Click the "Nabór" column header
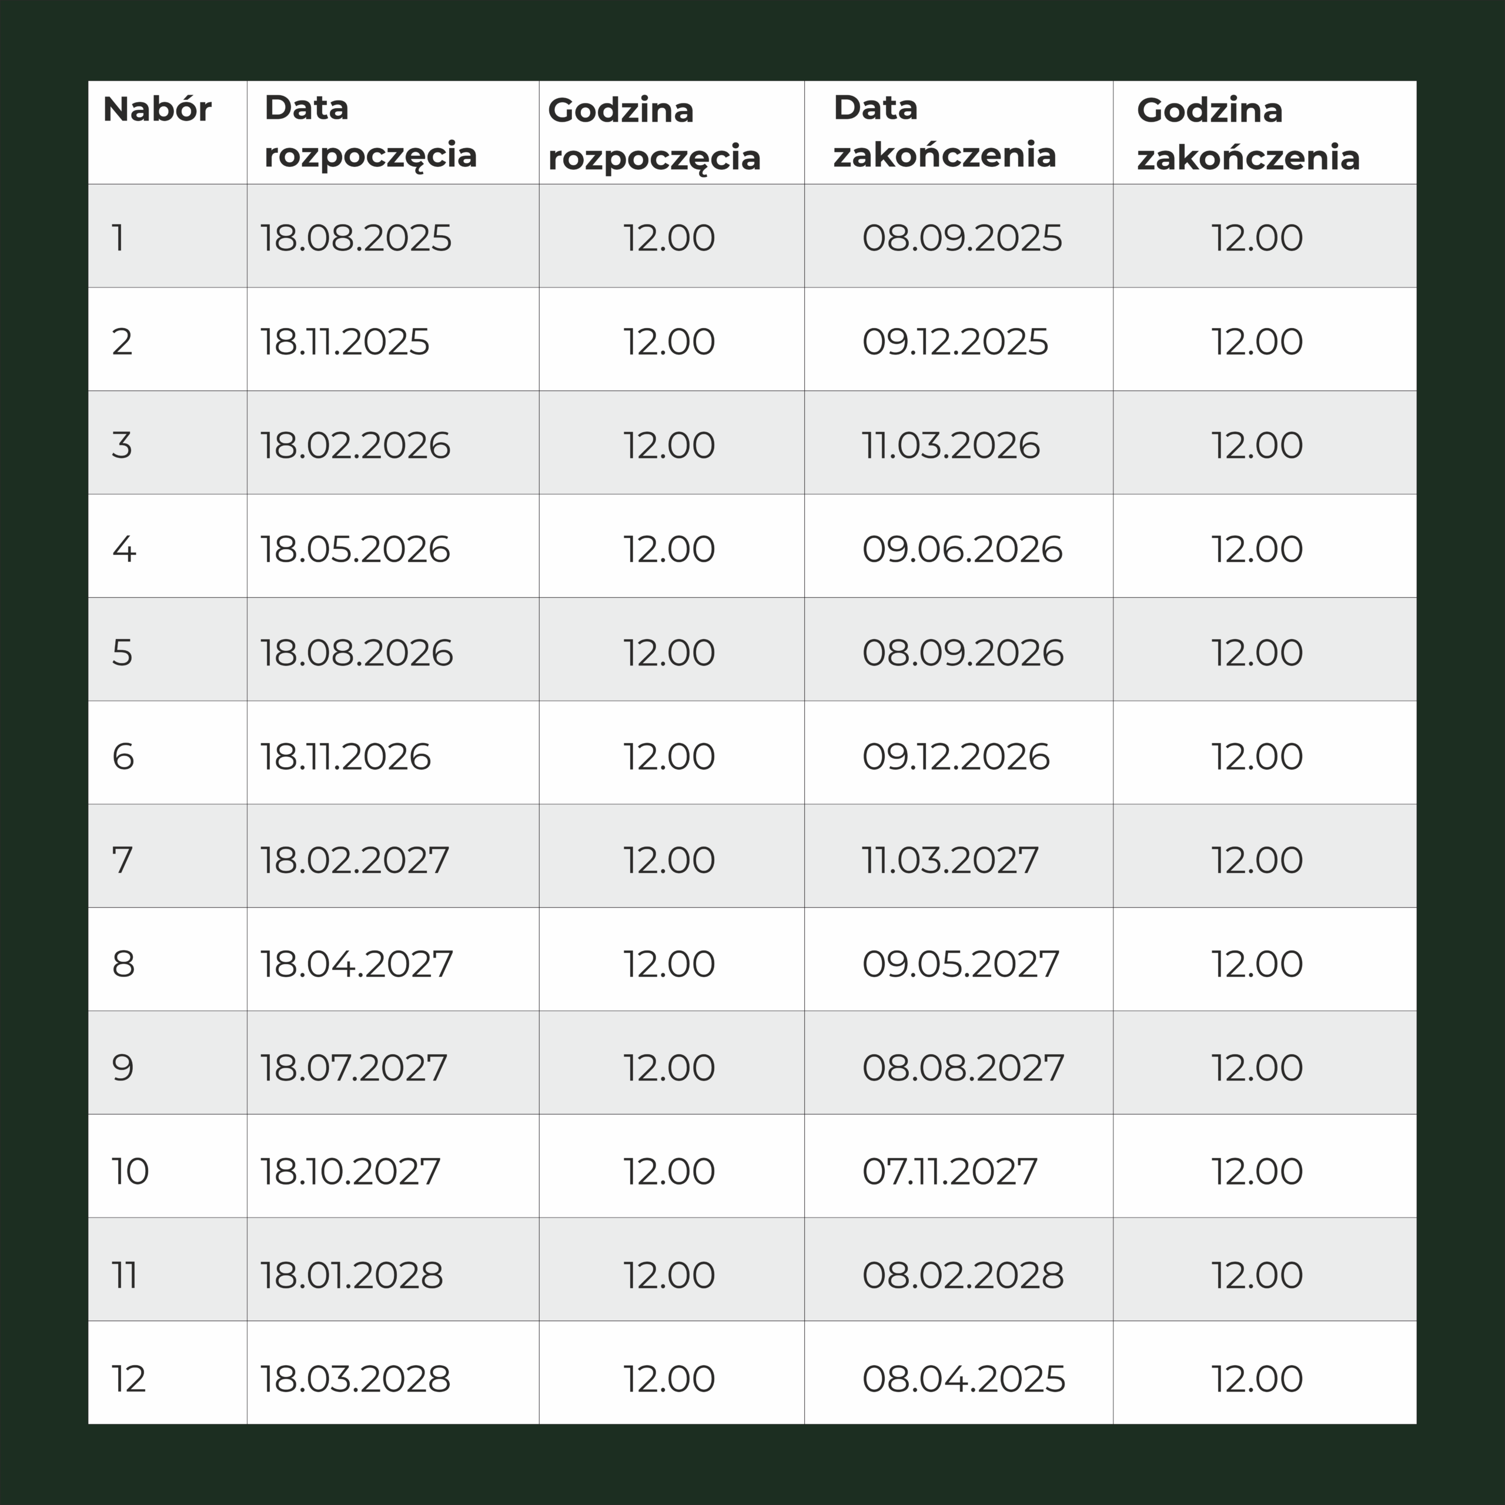This screenshot has height=1505, width=1505. 158,110
